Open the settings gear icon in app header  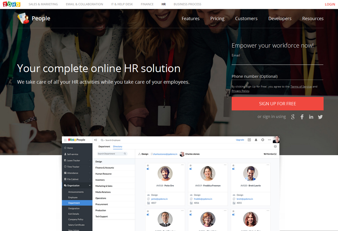point(263,140)
